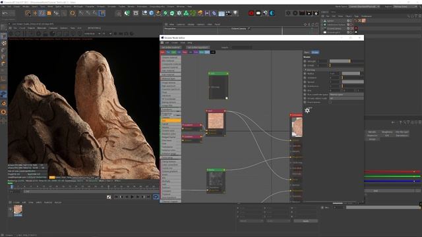Image resolution: width=422 pixels, height=237 pixels.
Task: Toggle the Invert normal checkbox
Action: point(330,103)
